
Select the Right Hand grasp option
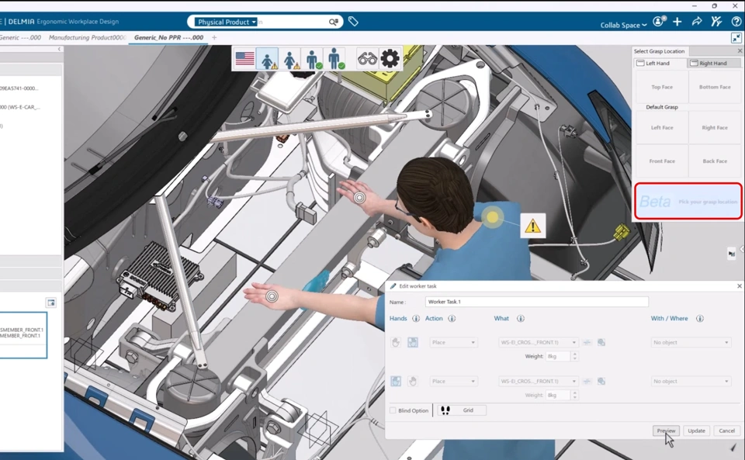tap(714, 63)
